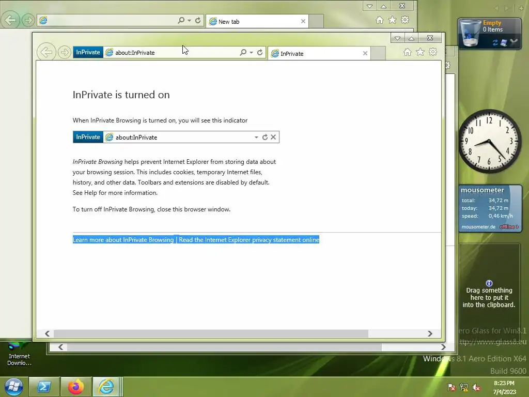Screen dimensions: 529x397
Task: Go to home page in InPrivate window
Action: point(408,52)
